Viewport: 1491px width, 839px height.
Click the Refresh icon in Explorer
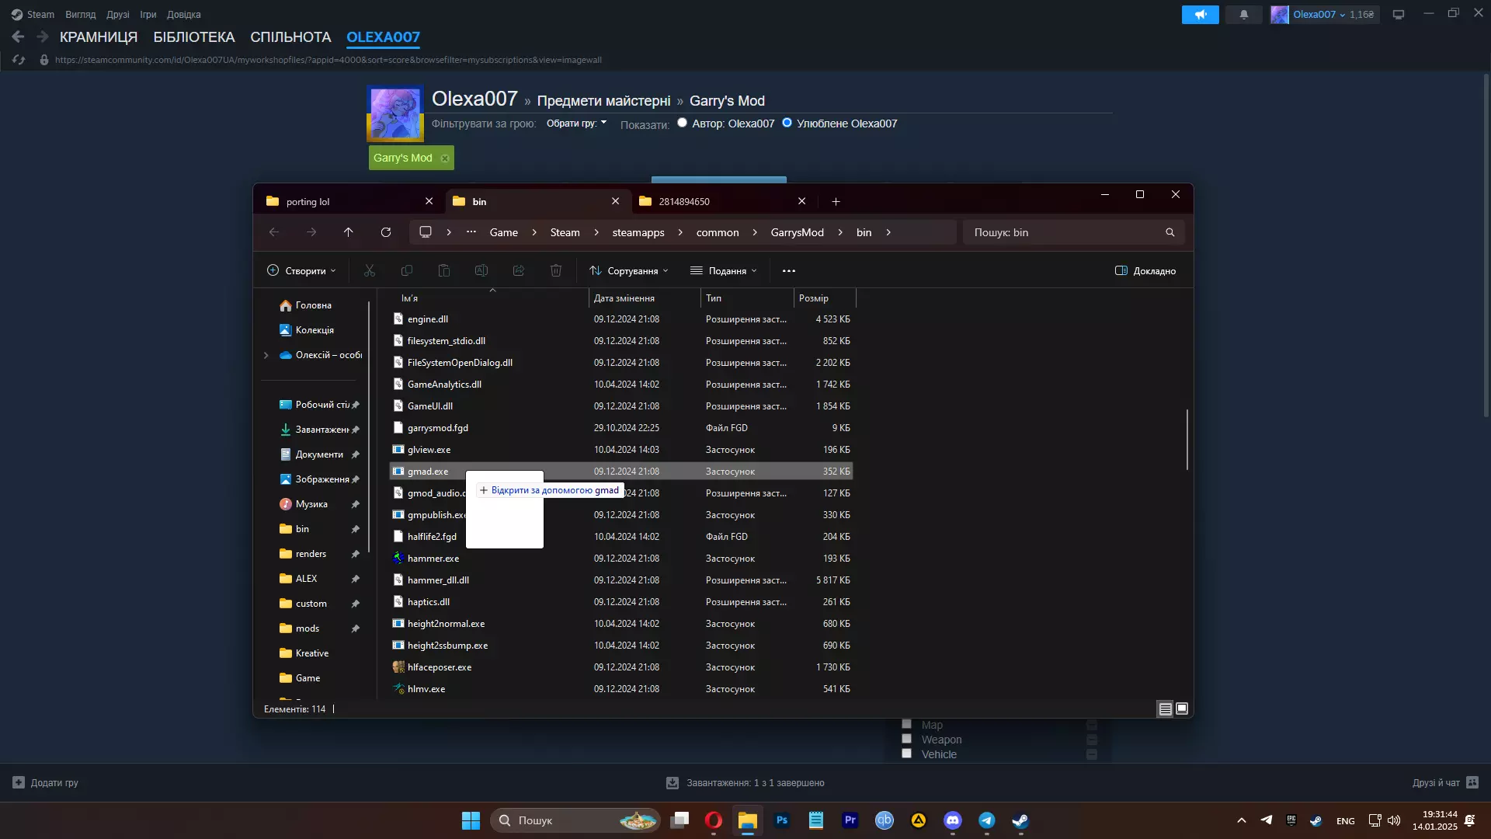[x=386, y=232]
